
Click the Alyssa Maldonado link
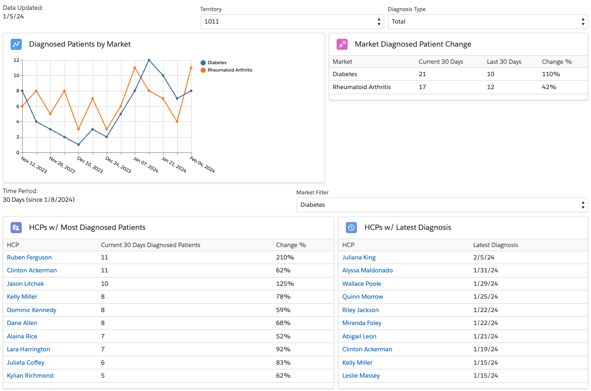[367, 271]
